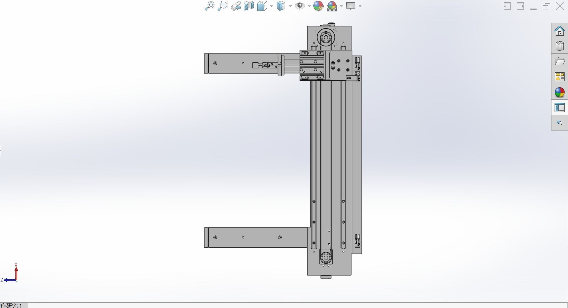
Task: Open View Settings monitor icon
Action: (x=350, y=6)
